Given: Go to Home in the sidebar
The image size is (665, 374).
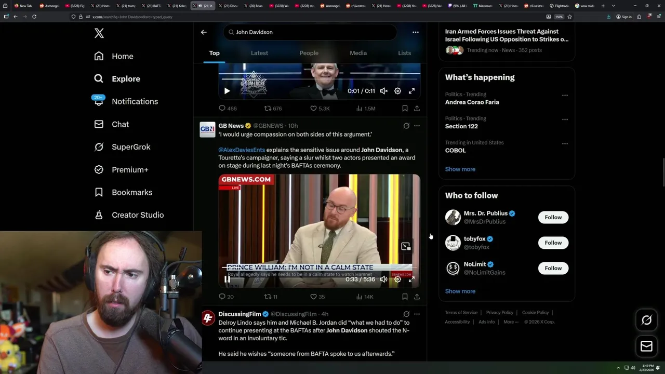Looking at the screenshot, I should (x=114, y=56).
